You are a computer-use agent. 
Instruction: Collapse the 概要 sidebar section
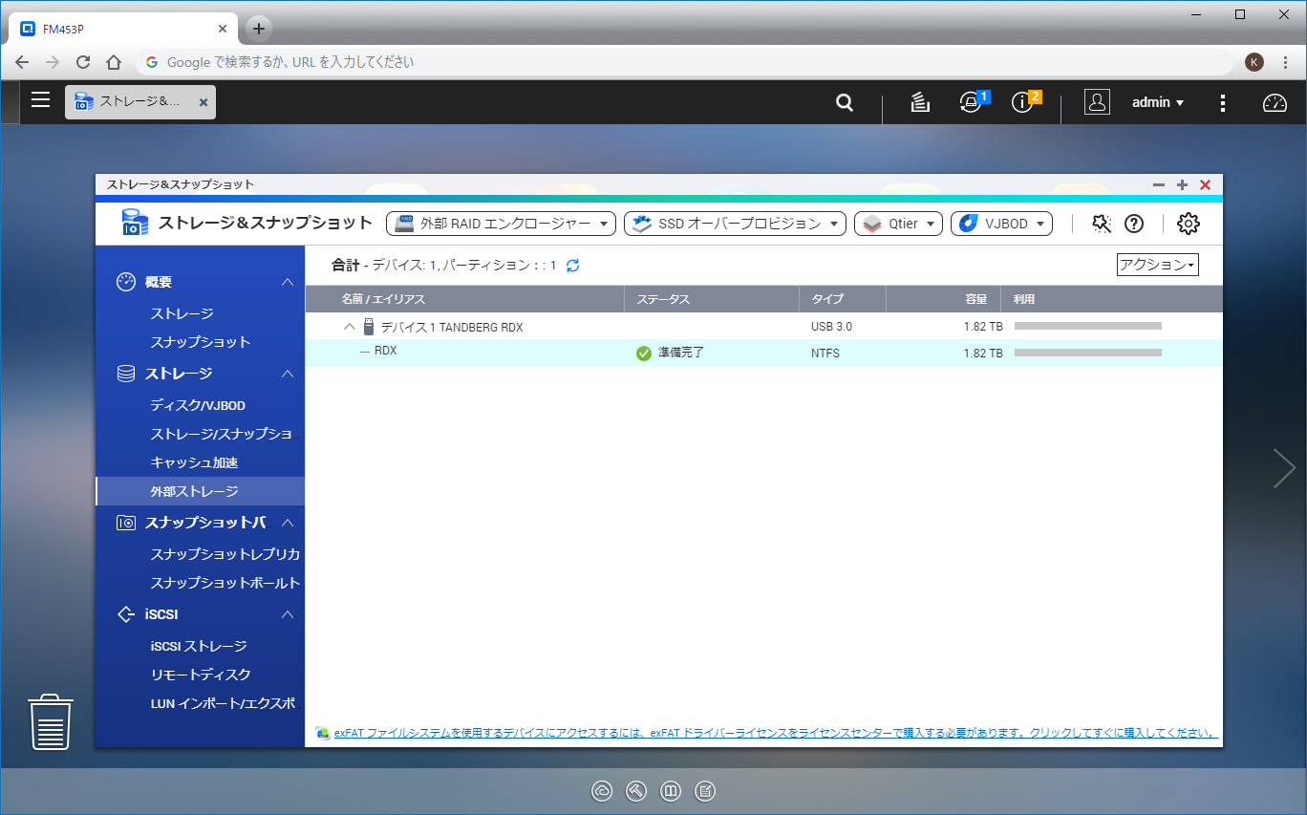click(x=288, y=282)
